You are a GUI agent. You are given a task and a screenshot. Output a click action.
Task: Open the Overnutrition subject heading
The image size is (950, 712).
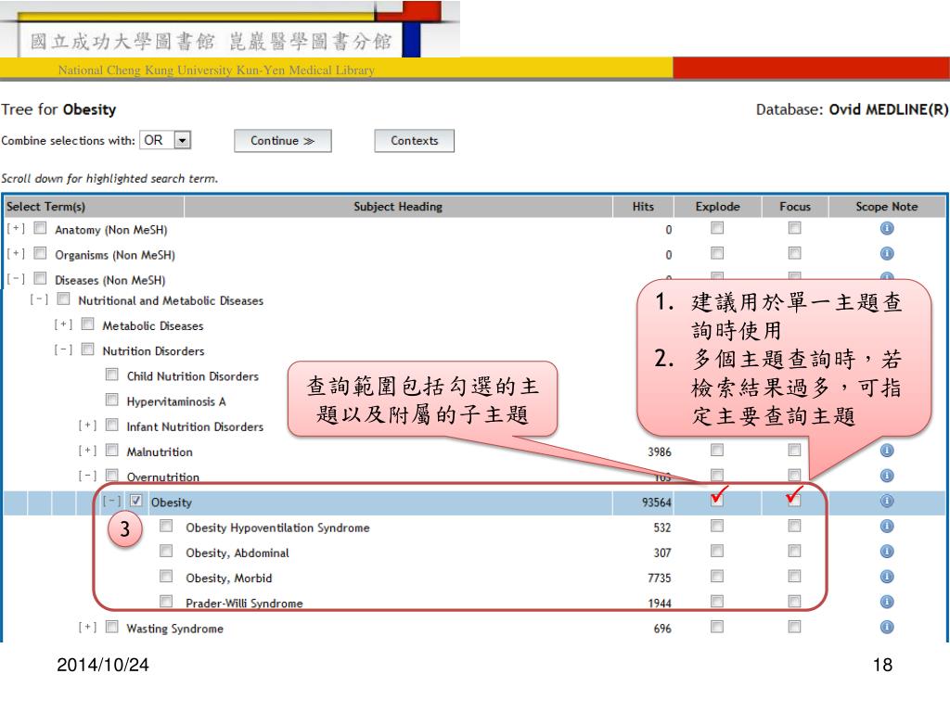[x=163, y=477]
